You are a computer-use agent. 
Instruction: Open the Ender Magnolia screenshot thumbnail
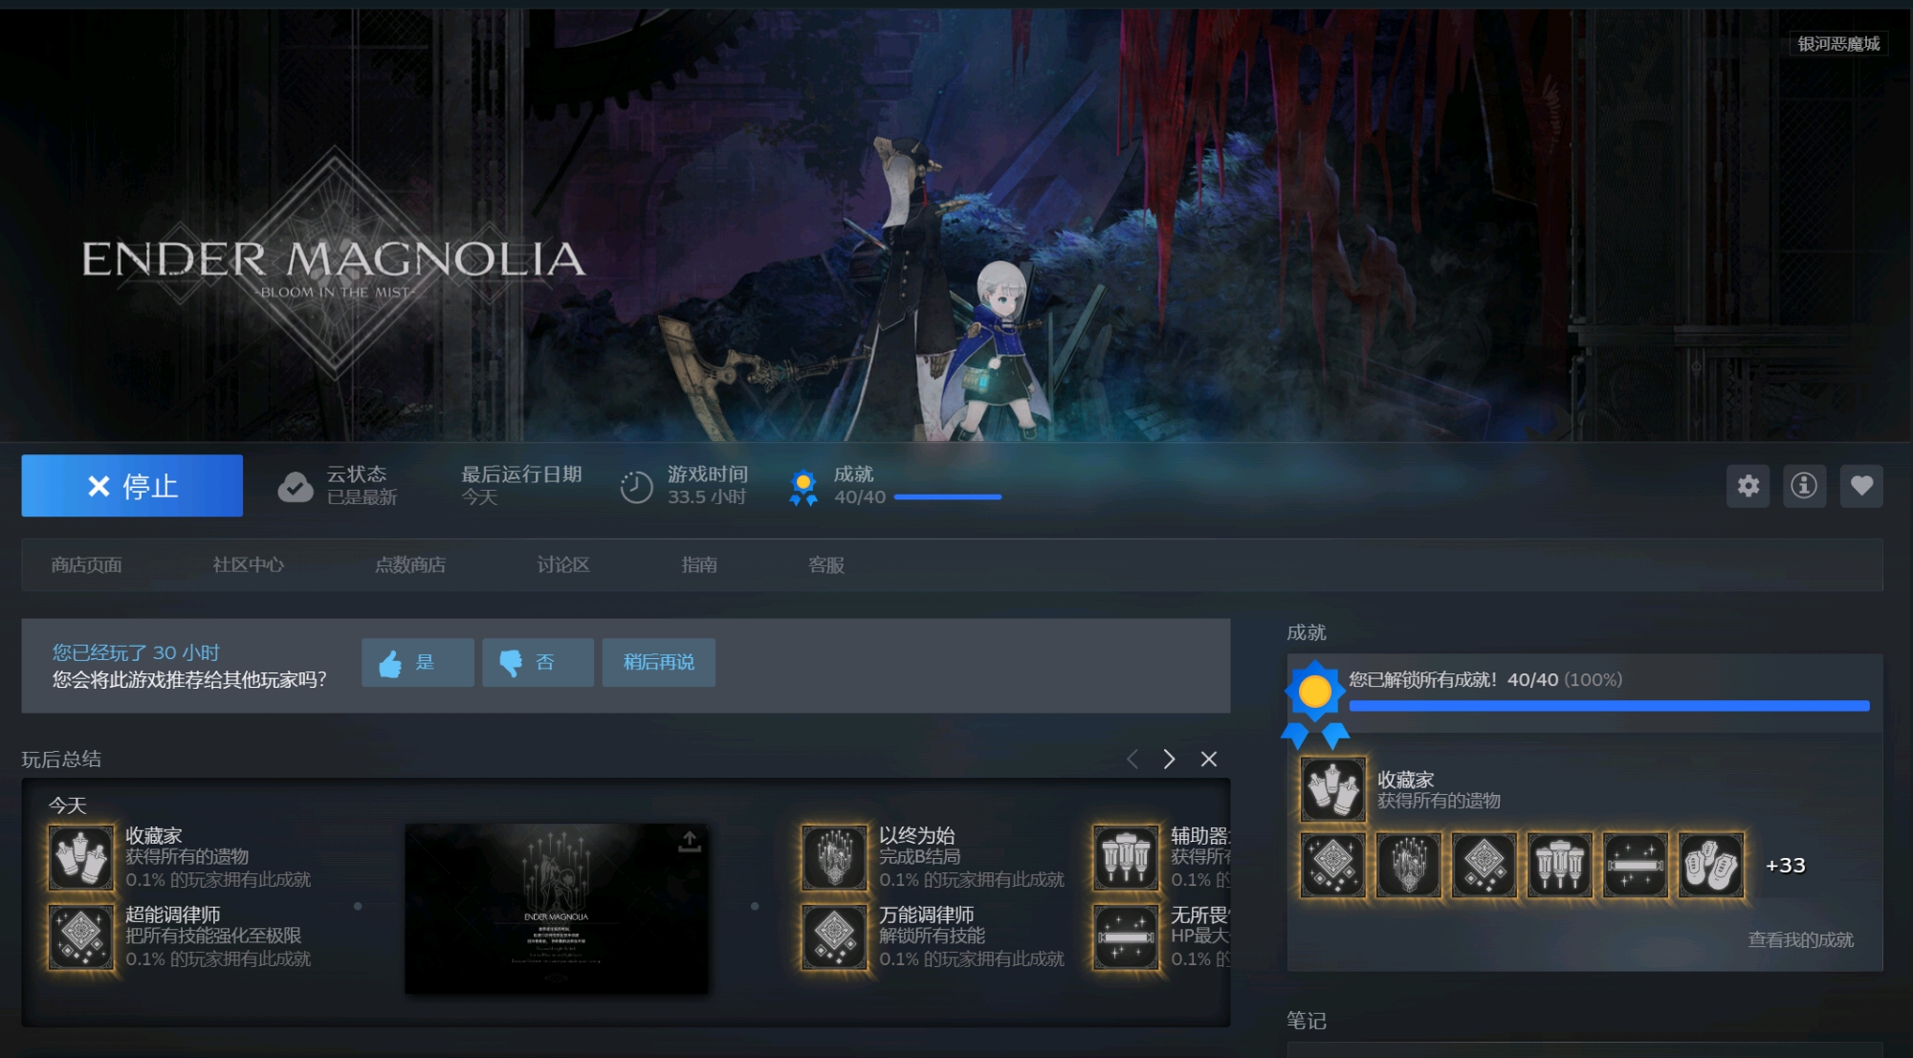click(x=557, y=909)
